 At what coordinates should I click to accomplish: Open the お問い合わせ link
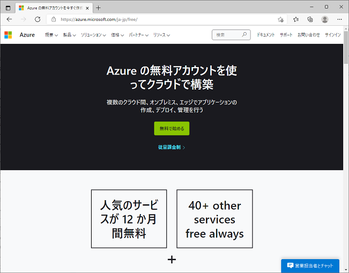click(x=308, y=35)
